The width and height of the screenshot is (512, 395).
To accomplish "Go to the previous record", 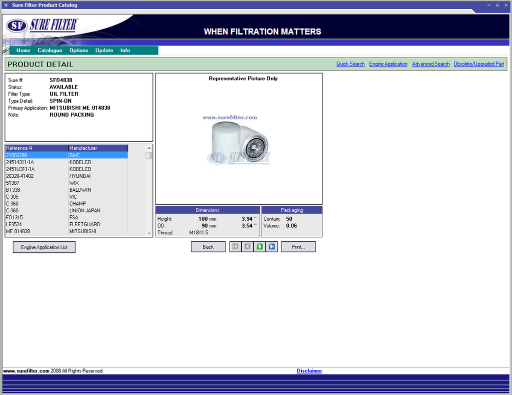I will [x=247, y=247].
